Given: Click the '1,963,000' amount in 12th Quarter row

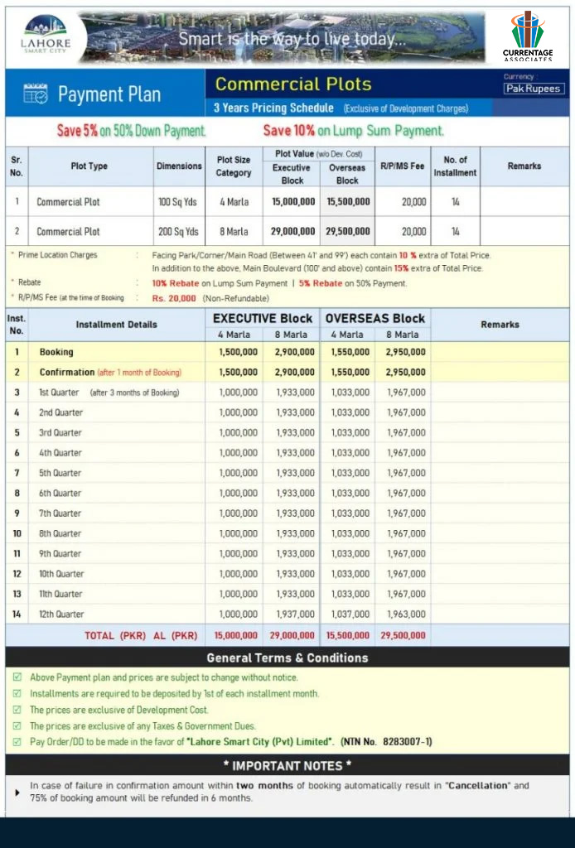Looking at the screenshot, I should (x=406, y=614).
